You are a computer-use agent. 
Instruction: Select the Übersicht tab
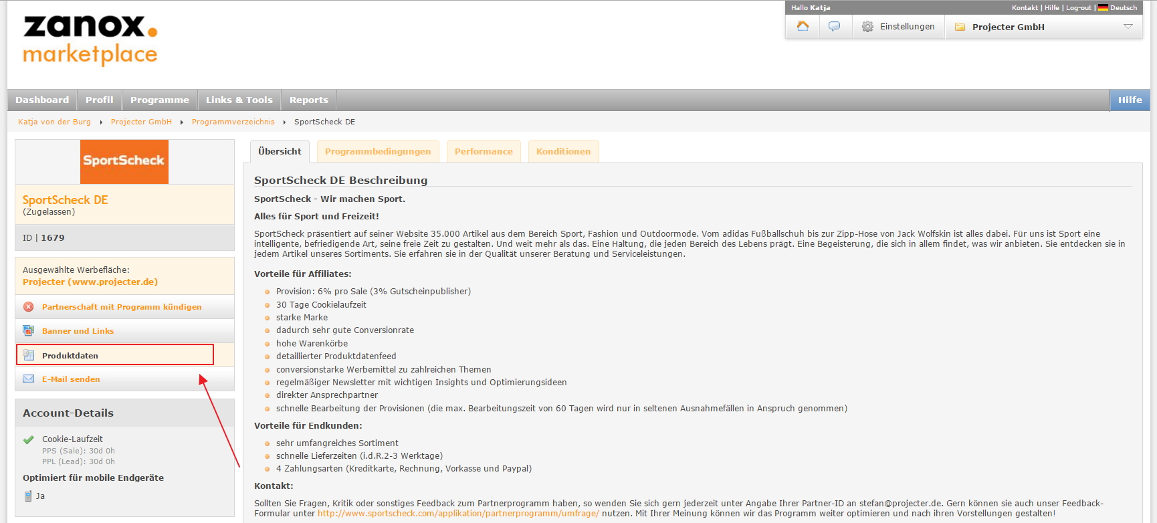[280, 151]
